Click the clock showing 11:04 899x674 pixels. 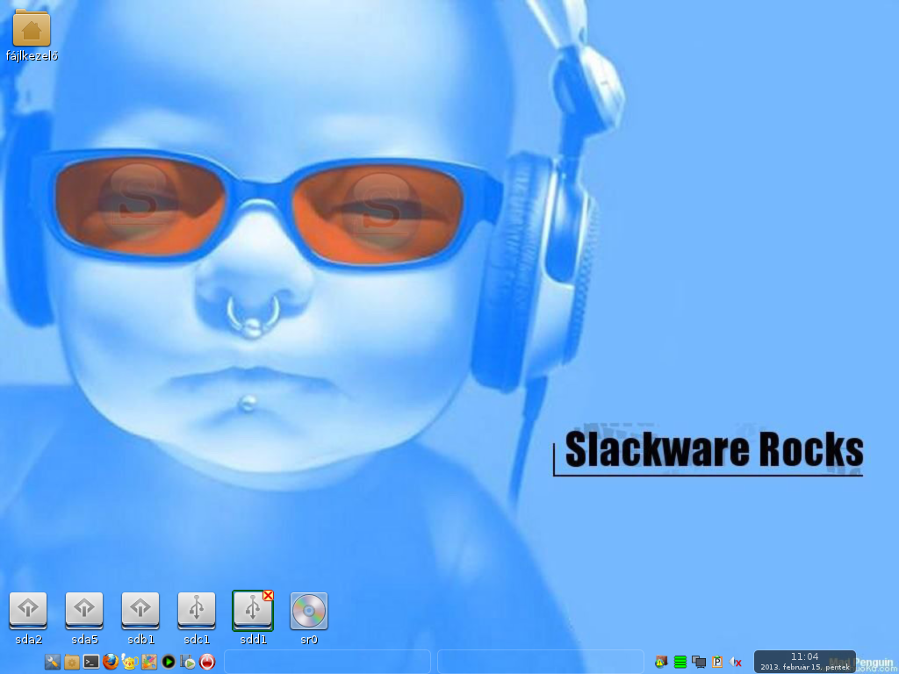coord(804,656)
